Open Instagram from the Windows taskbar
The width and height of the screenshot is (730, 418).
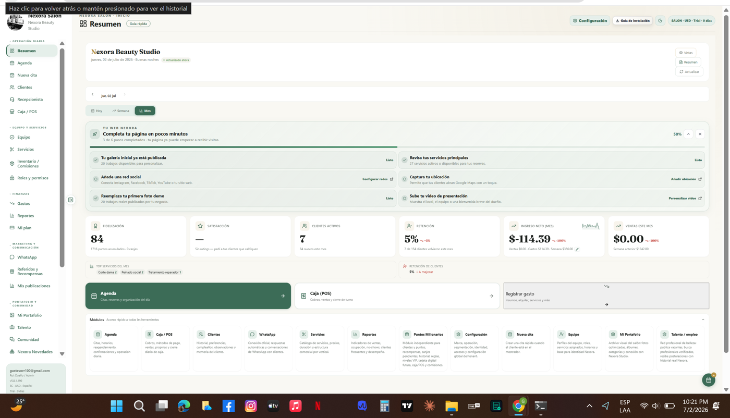tap(251, 406)
